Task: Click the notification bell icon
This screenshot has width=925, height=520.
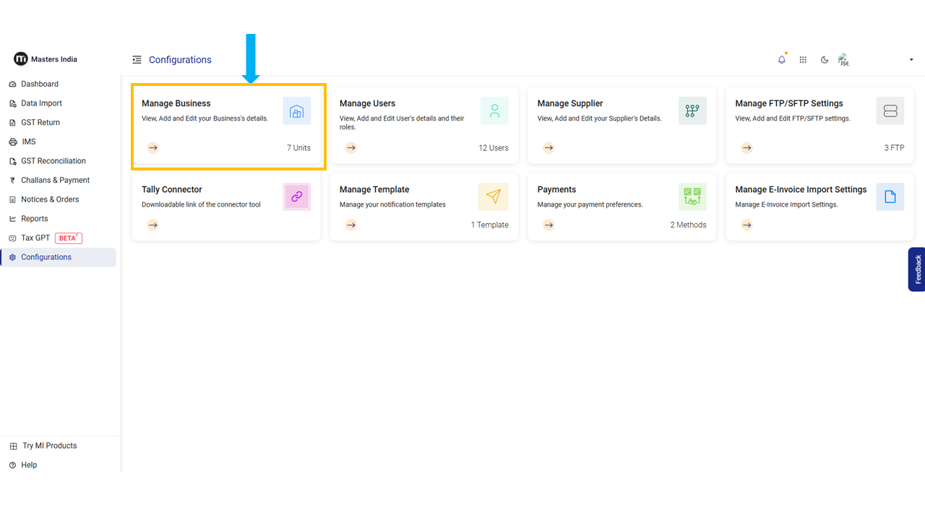Action: (x=781, y=60)
